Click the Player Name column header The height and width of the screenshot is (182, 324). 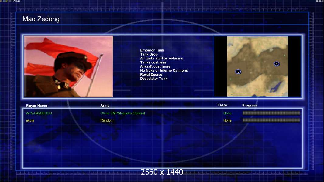36,106
